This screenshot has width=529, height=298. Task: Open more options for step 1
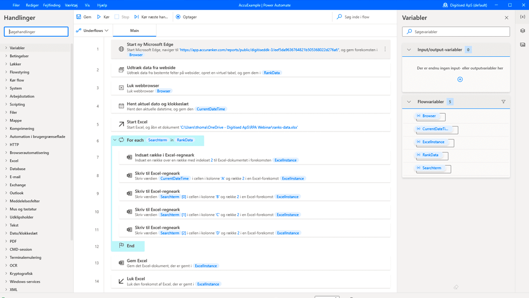click(x=385, y=49)
